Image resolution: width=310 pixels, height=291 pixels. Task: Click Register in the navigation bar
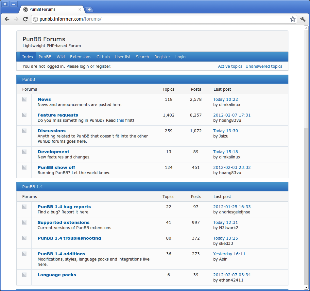click(x=162, y=57)
